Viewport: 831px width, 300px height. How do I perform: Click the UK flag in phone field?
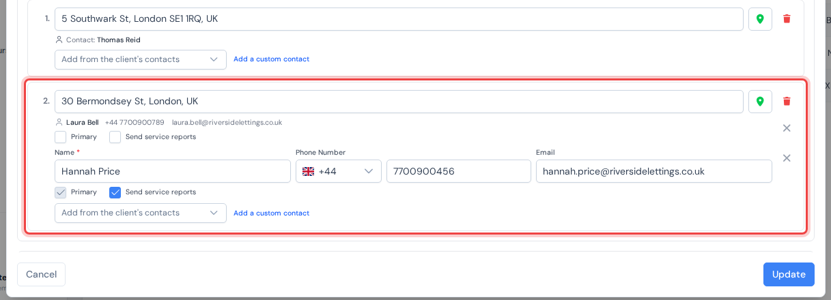[x=308, y=172]
